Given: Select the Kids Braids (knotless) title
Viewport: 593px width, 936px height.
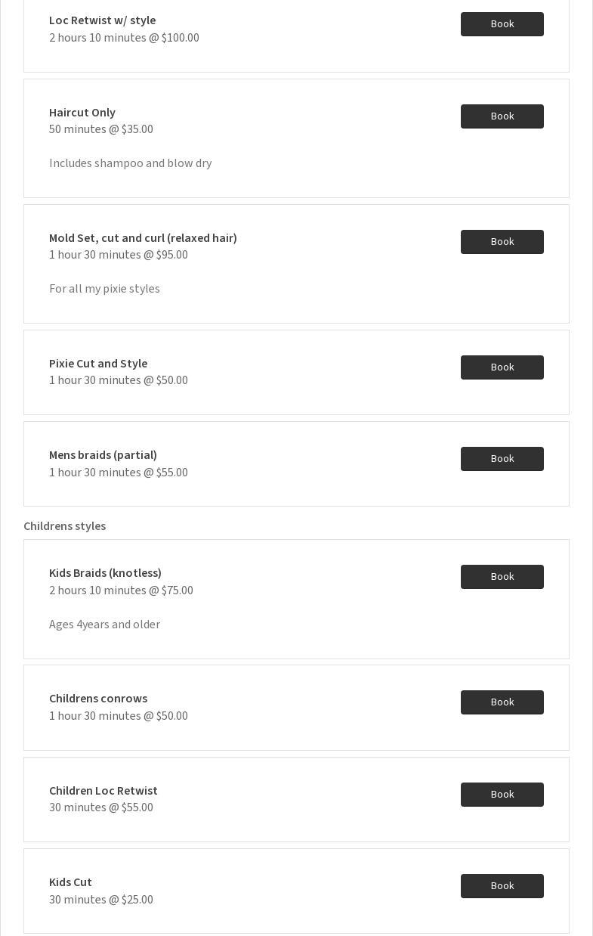Looking at the screenshot, I should click(105, 573).
